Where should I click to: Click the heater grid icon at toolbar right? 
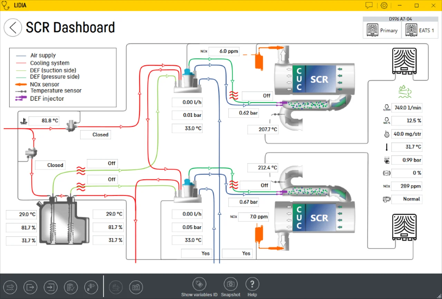pos(136,287)
